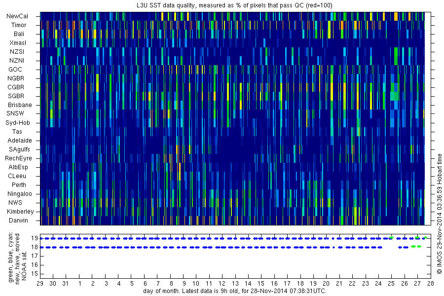Click day 10 on the x-axis
Image resolution: width=444 pixels, height=296 pixels.
pos(196,284)
